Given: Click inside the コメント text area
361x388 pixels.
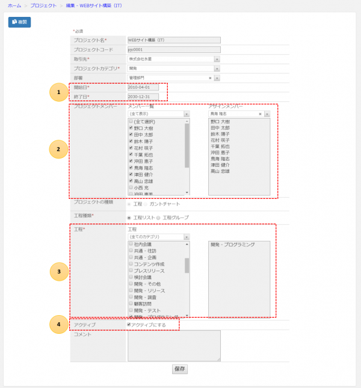Looking at the screenshot, I should tap(174, 346).
